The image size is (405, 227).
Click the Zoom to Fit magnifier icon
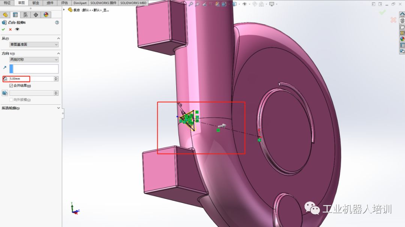point(191,4)
